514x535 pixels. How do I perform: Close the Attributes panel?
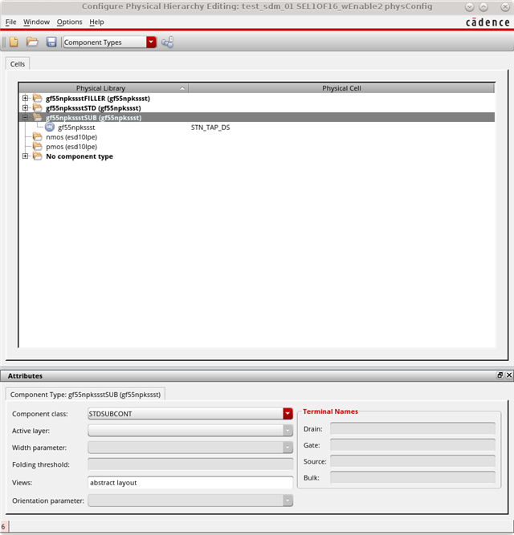(x=508, y=375)
